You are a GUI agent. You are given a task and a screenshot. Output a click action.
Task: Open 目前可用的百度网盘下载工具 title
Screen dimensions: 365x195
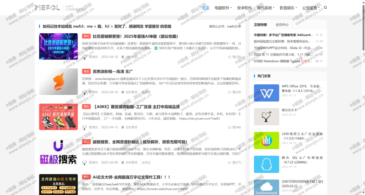click(302, 184)
